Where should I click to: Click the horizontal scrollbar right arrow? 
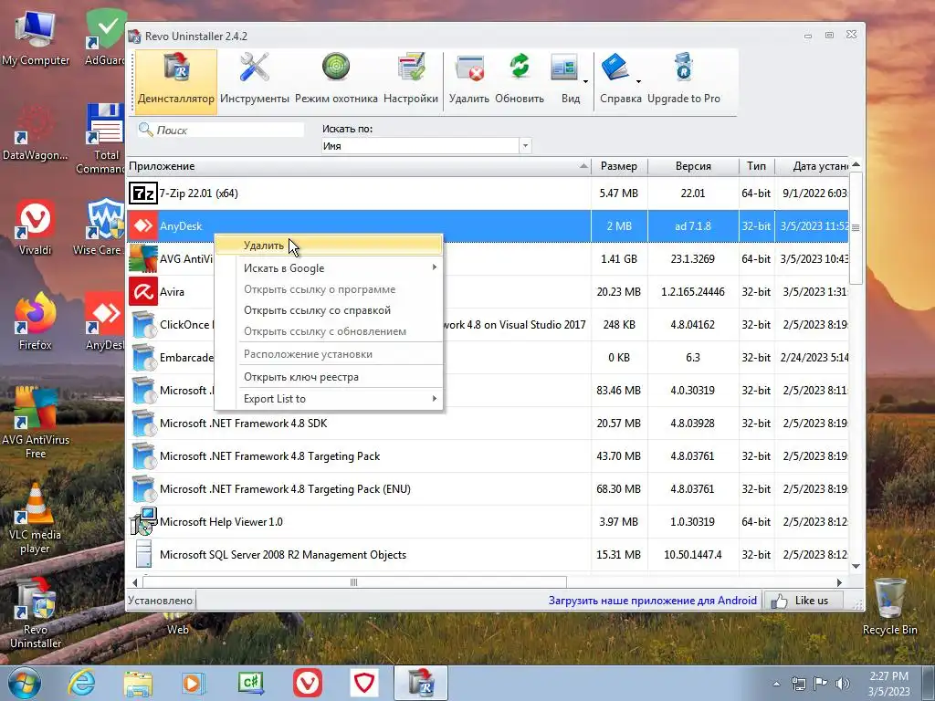pos(840,582)
